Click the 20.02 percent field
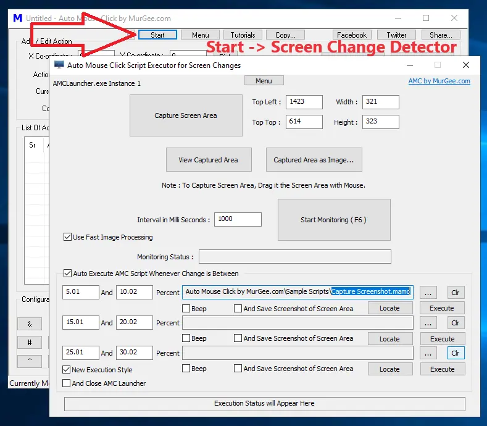Viewport: 487px width, 426px height. (x=135, y=322)
